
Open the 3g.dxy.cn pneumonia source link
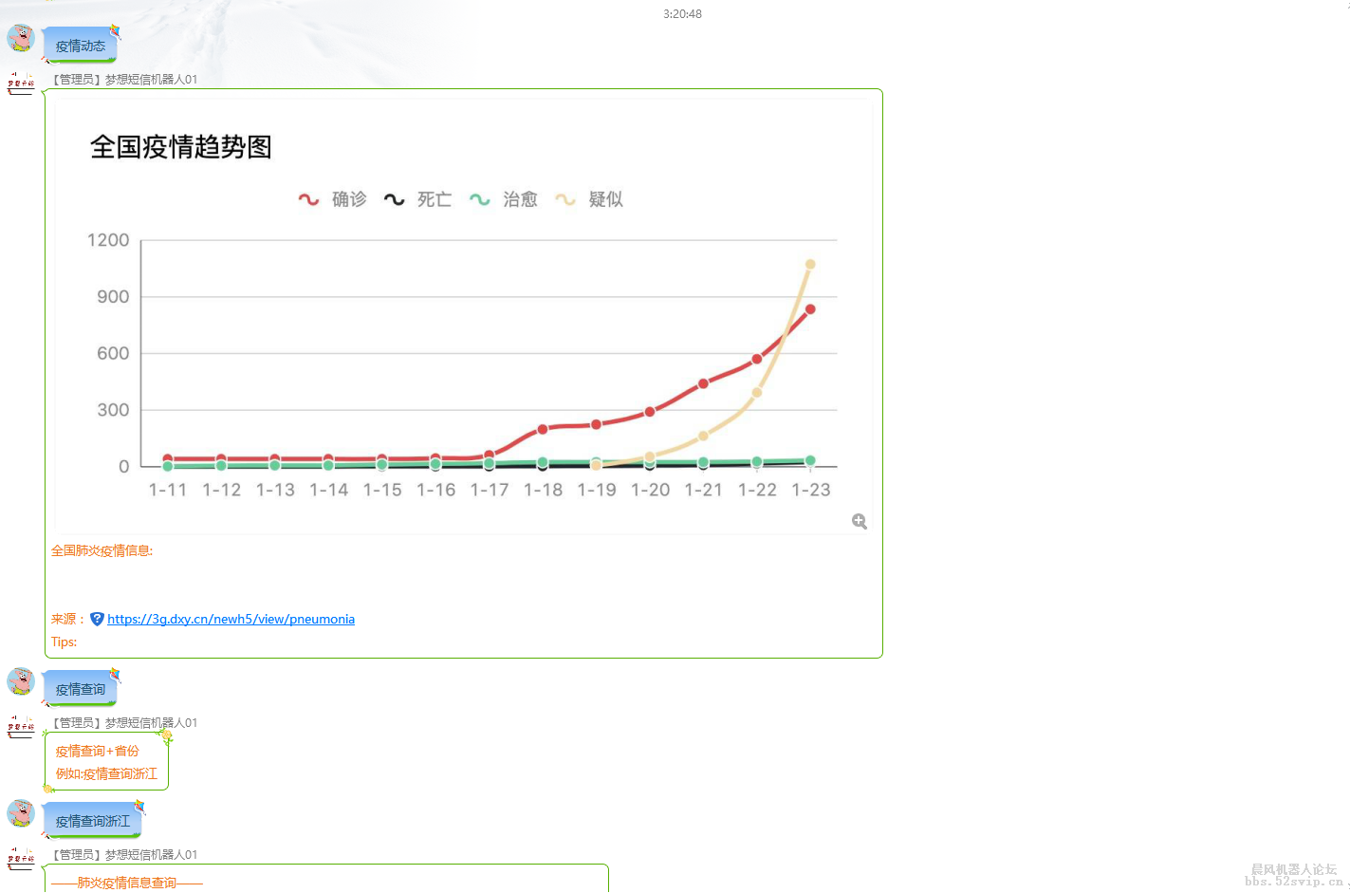pos(231,619)
